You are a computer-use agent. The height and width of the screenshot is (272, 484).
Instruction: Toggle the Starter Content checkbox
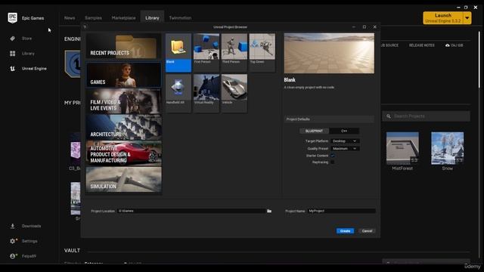333,156
